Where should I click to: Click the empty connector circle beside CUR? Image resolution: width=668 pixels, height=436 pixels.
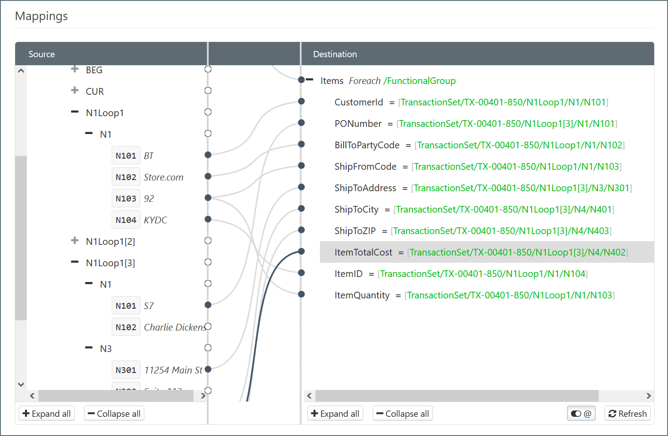[208, 91]
